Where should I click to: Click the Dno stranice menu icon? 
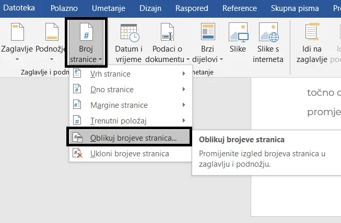pos(77,89)
